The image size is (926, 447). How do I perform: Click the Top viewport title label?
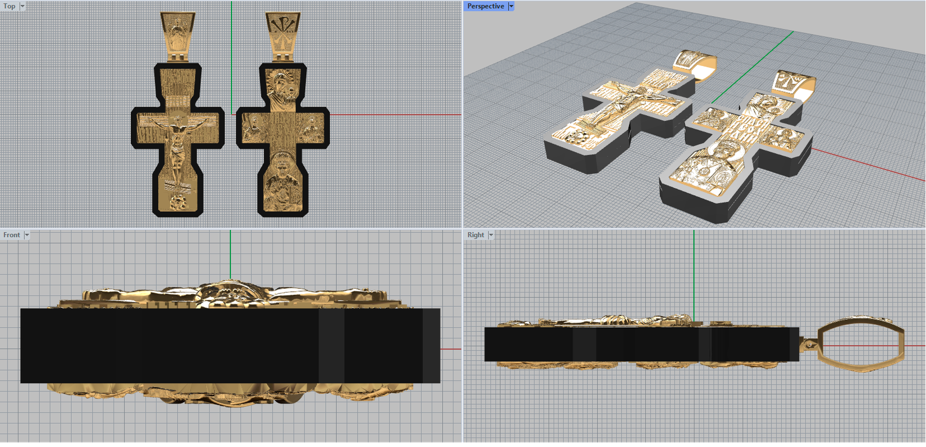point(9,6)
